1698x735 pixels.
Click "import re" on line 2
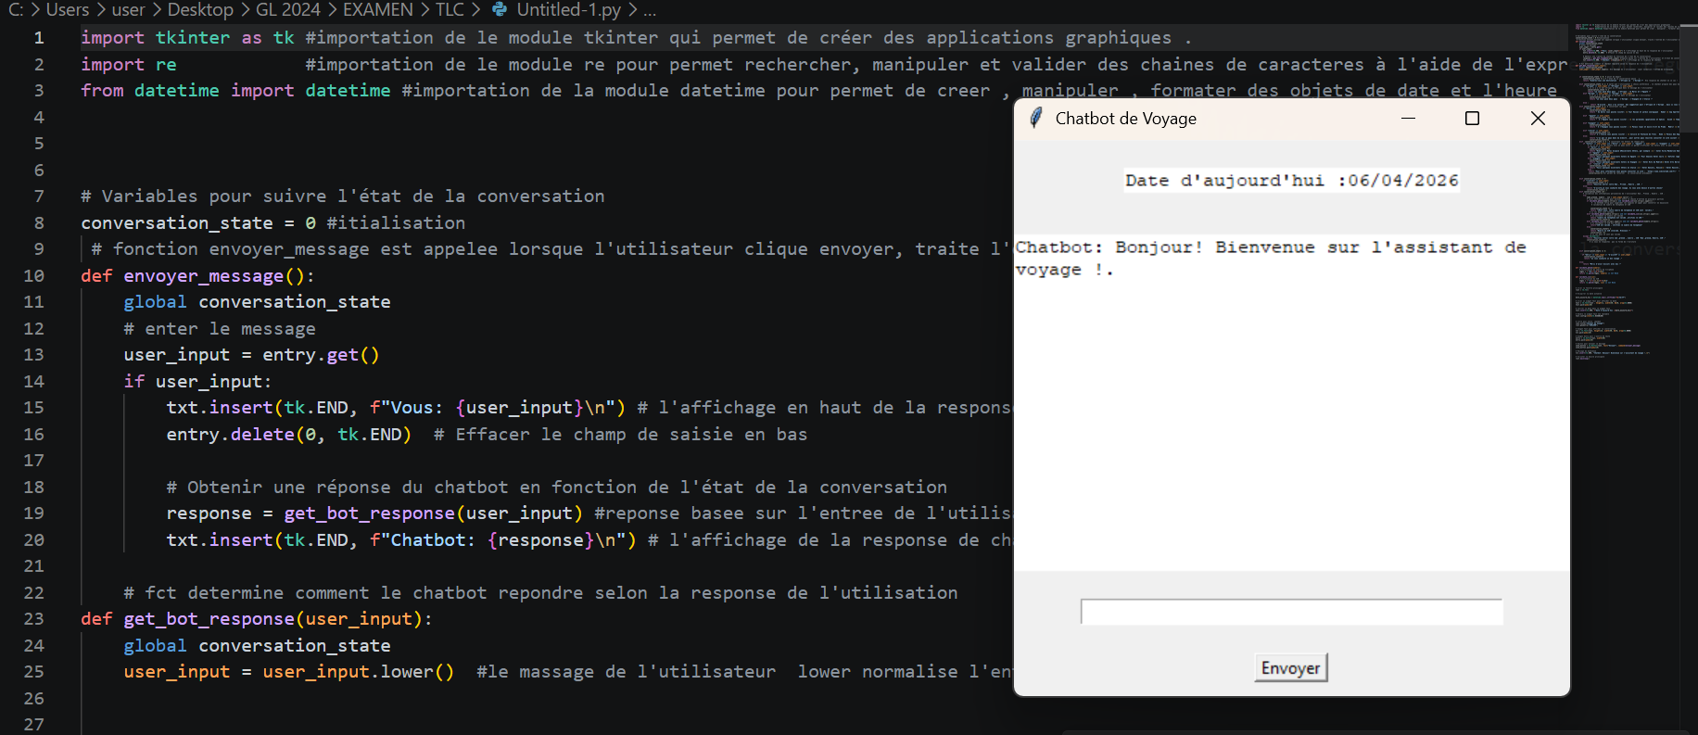click(x=129, y=65)
